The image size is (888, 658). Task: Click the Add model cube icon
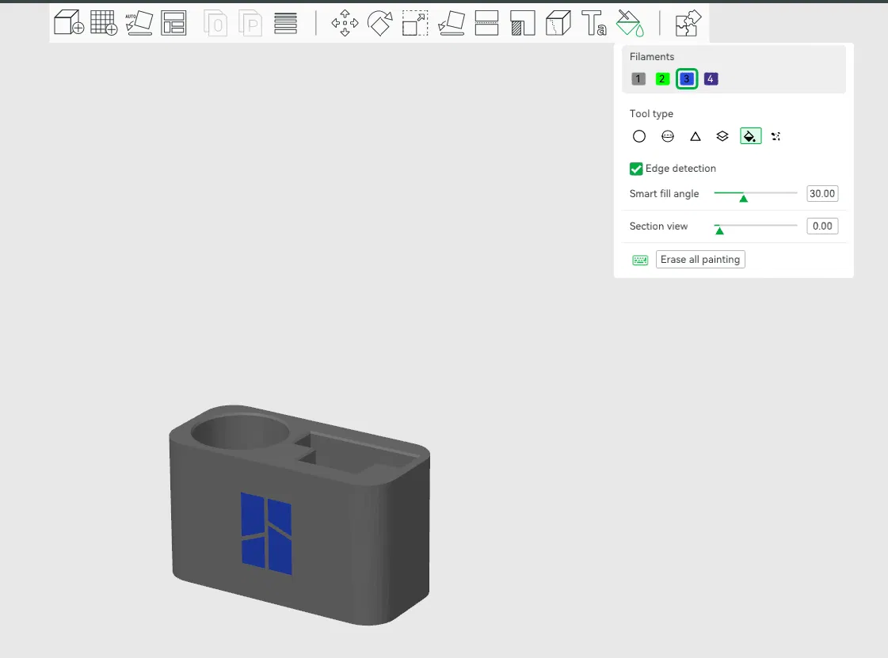coord(70,23)
